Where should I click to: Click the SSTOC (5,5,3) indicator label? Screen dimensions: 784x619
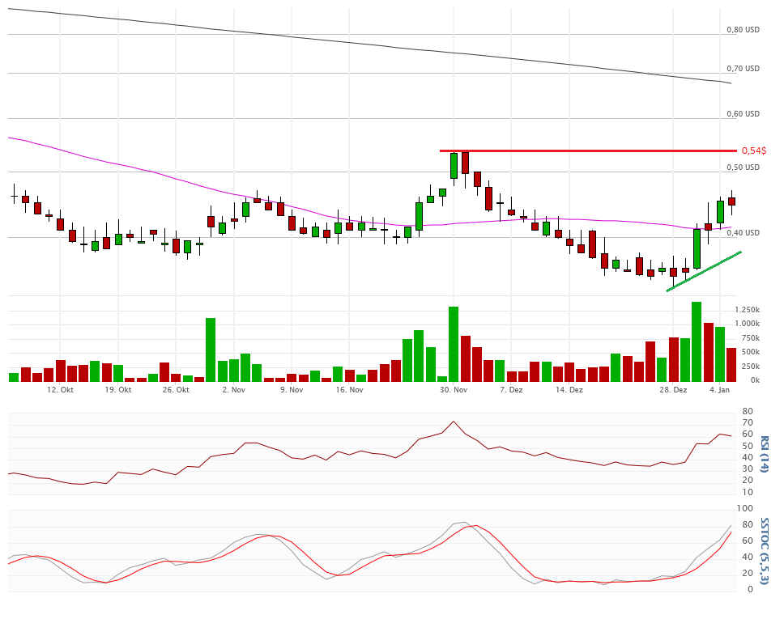(x=764, y=550)
